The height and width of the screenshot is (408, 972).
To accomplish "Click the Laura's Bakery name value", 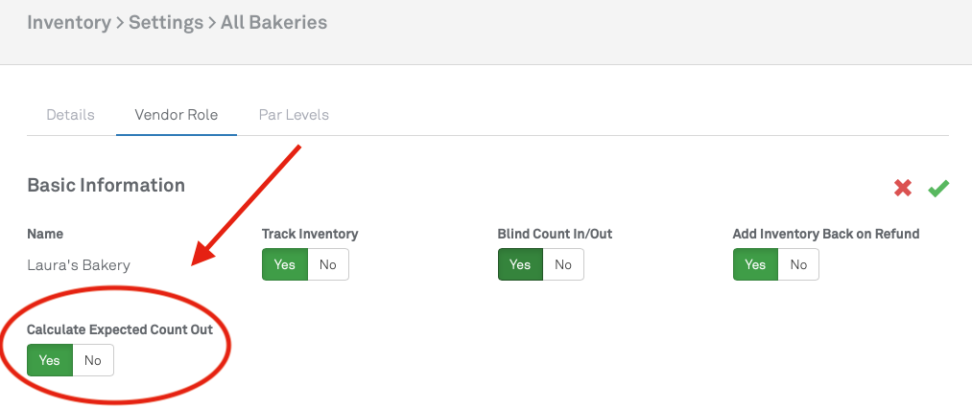I will 78,265.
